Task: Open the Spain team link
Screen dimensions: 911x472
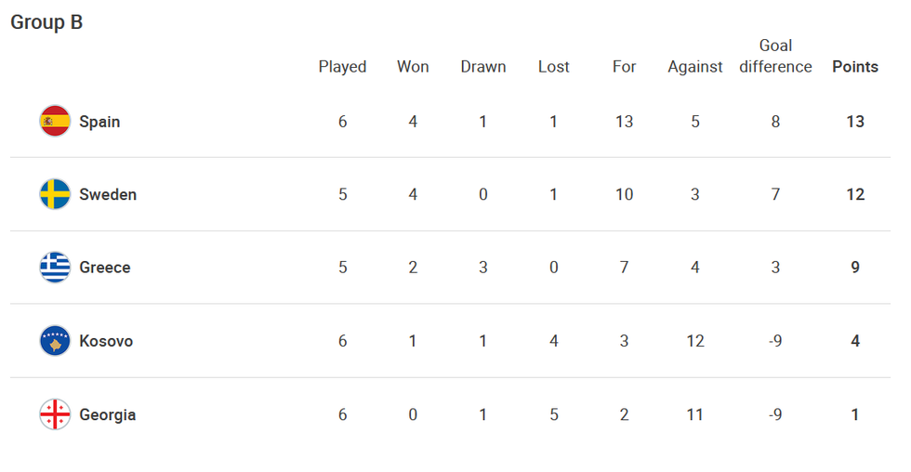Action: click(x=99, y=122)
